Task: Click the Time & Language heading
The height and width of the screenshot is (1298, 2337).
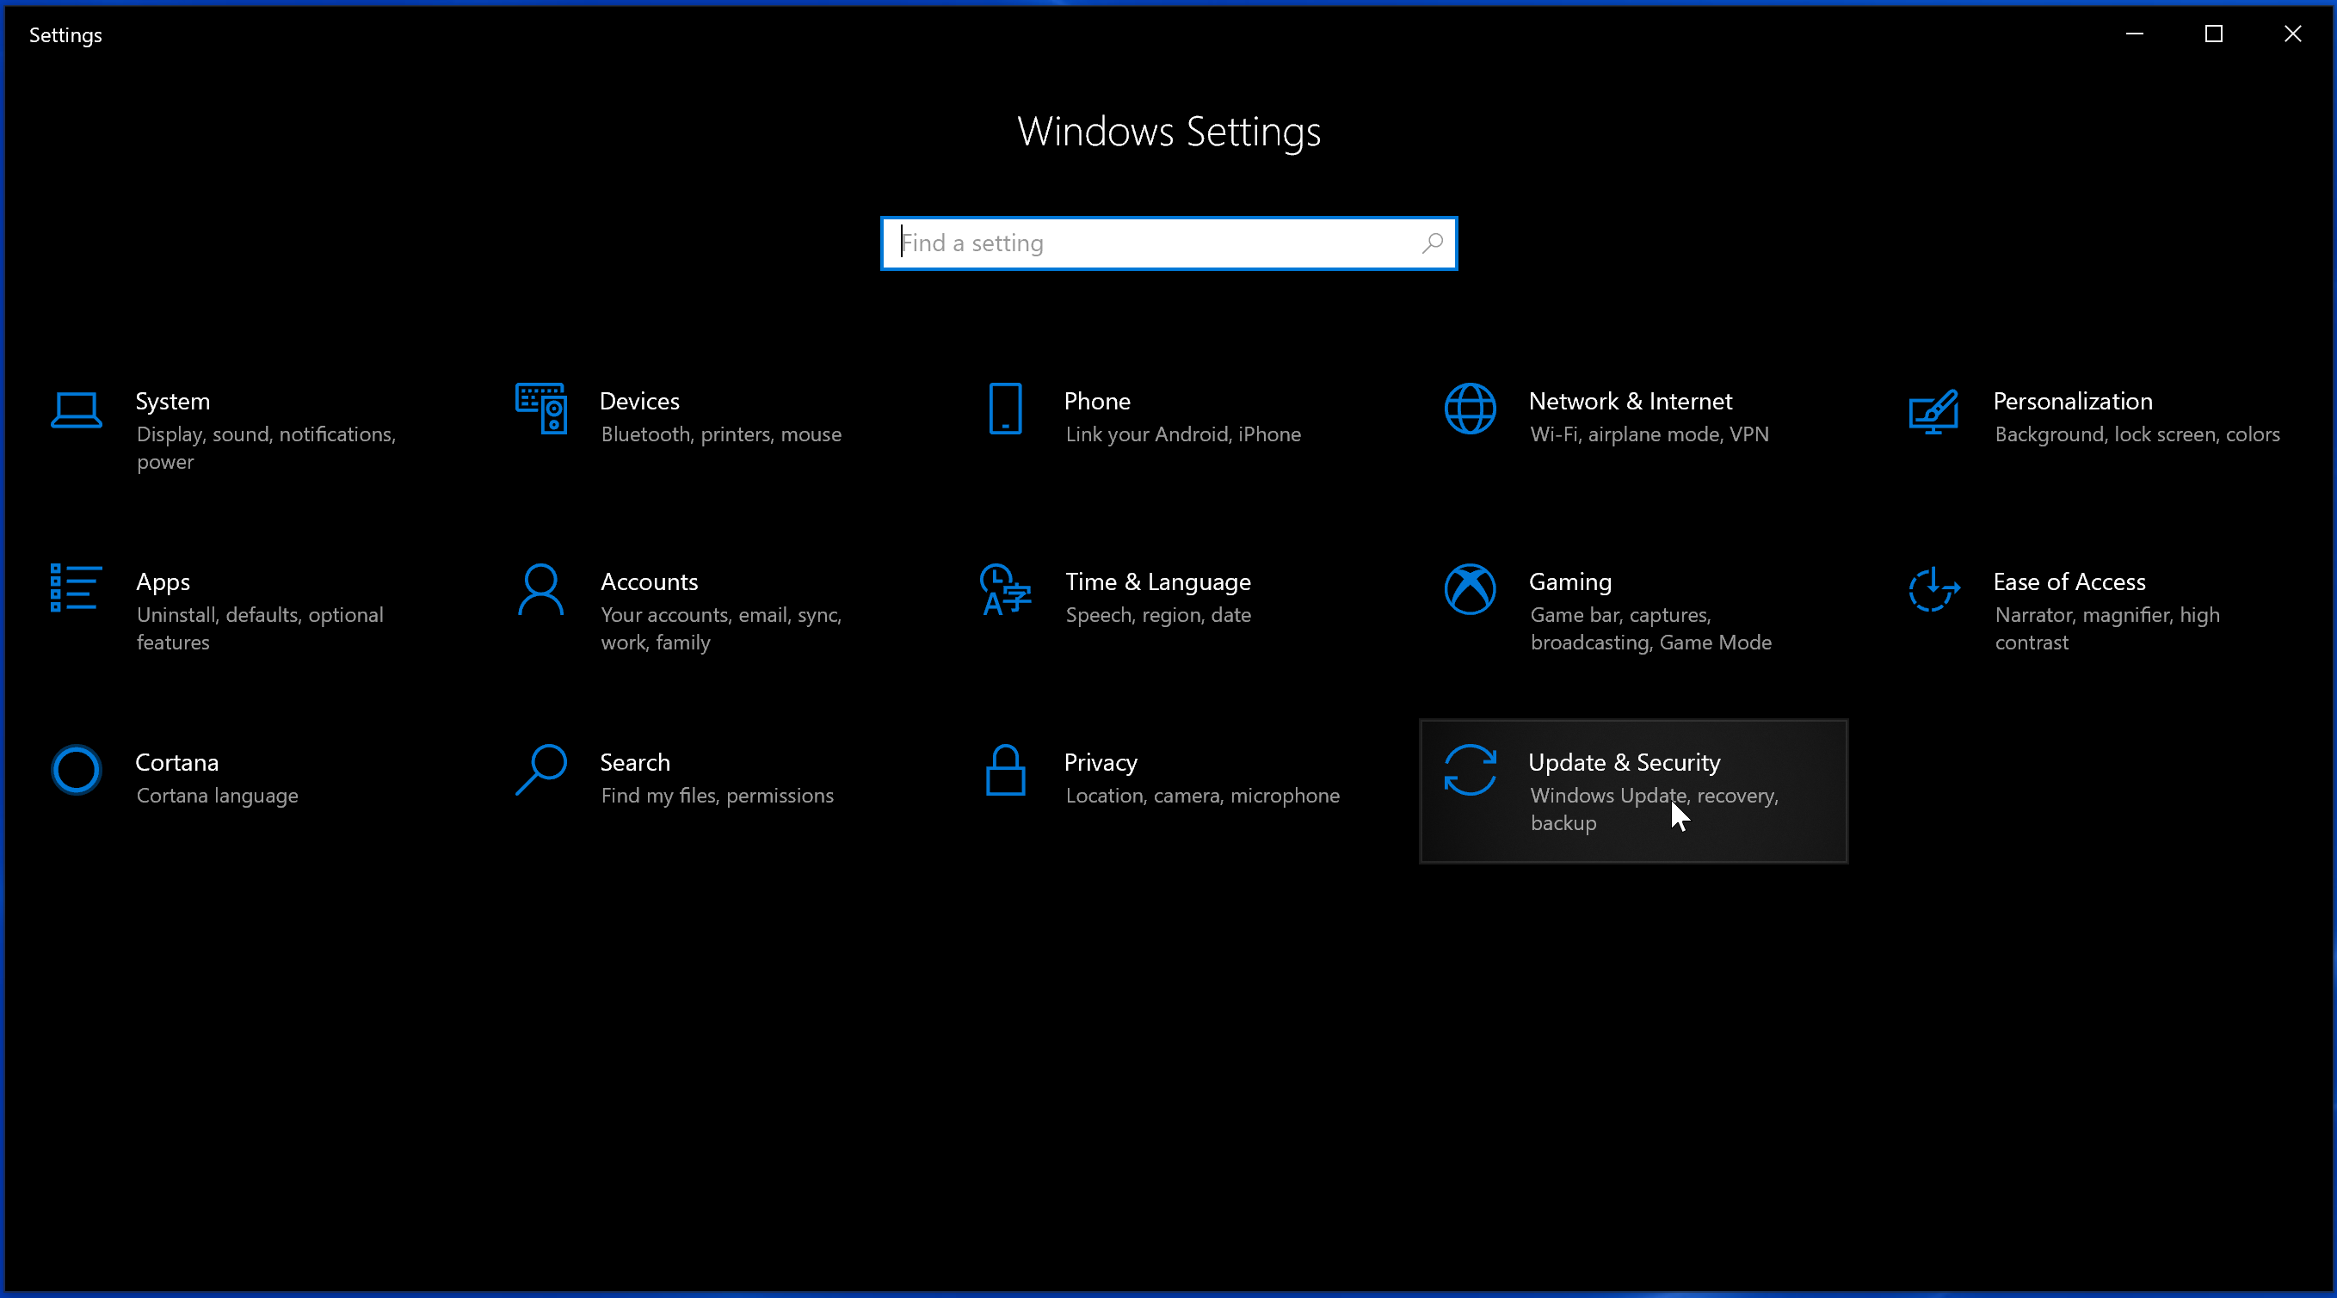Action: tap(1157, 582)
